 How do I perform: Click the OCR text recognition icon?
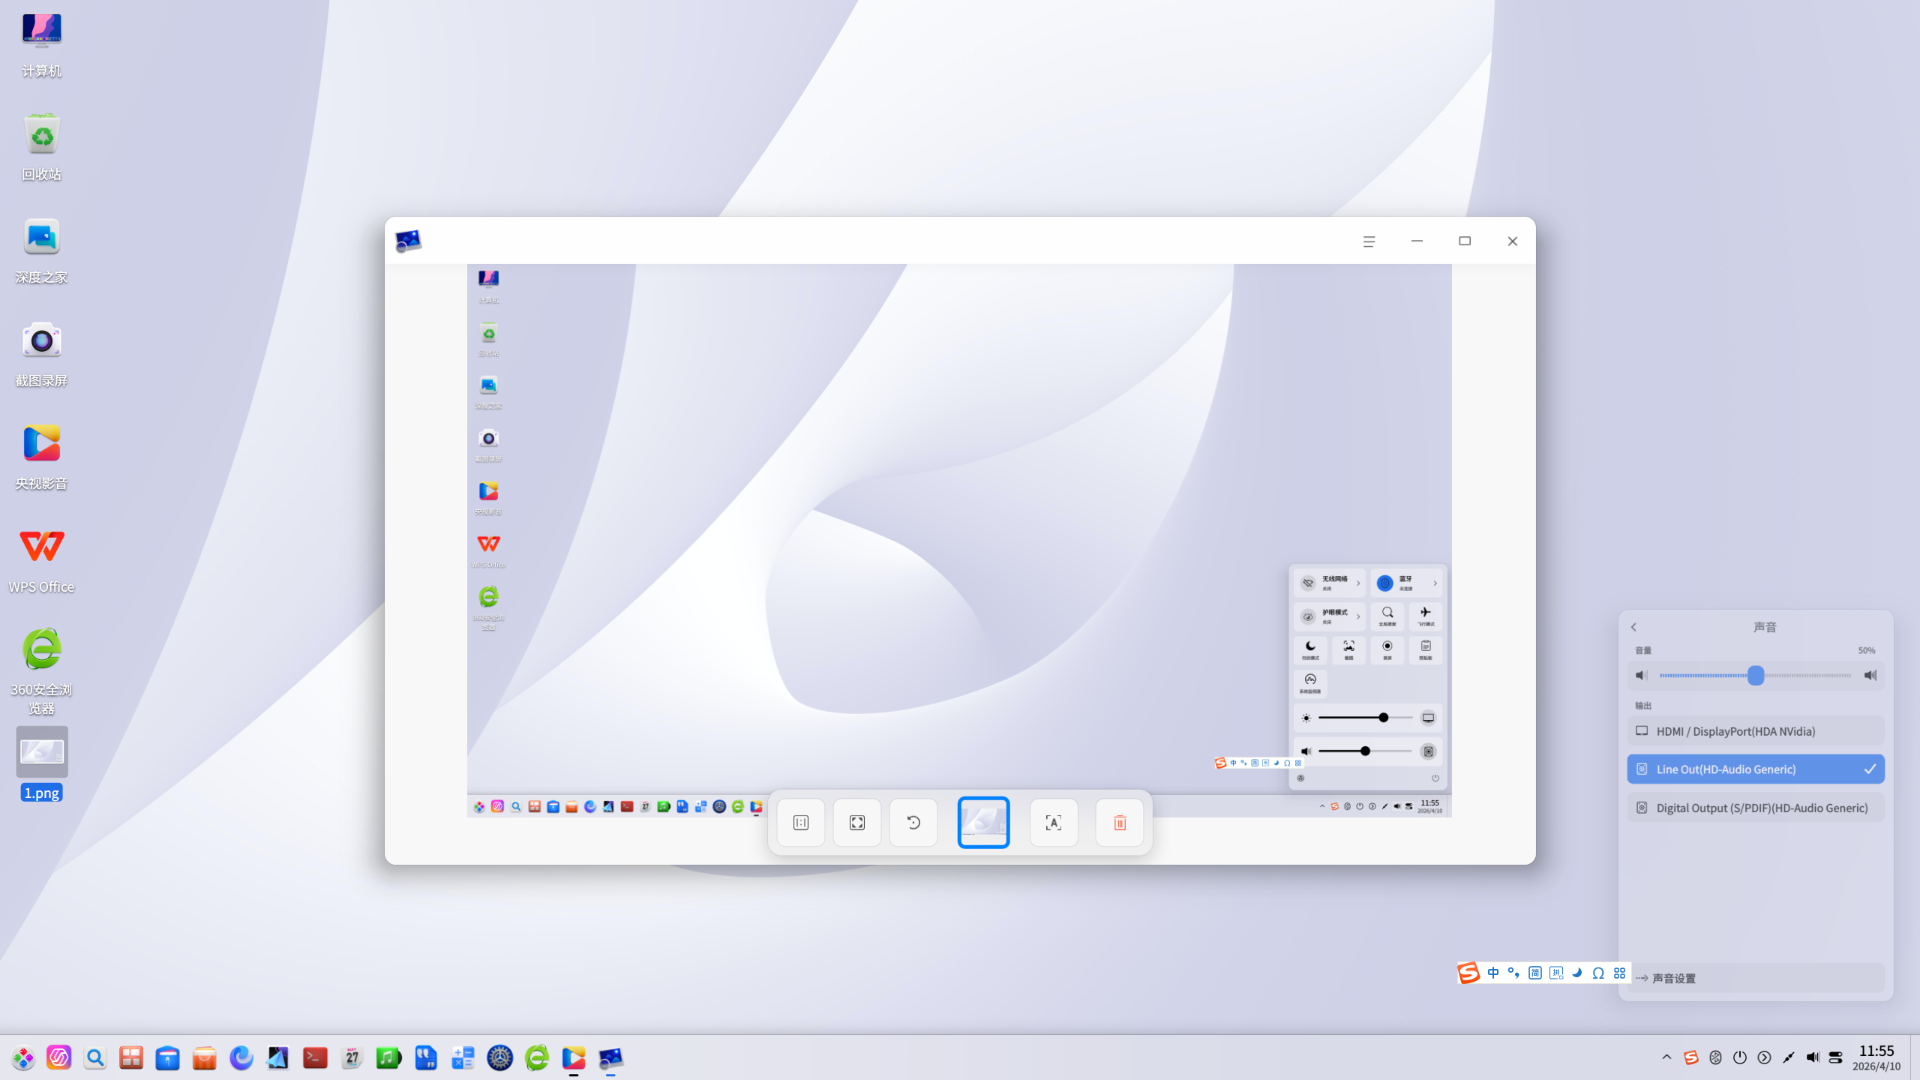pyautogui.click(x=1054, y=823)
